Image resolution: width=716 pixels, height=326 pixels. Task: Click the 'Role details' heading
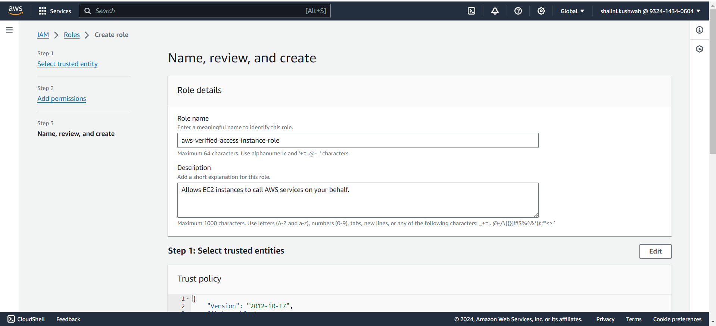coord(199,90)
